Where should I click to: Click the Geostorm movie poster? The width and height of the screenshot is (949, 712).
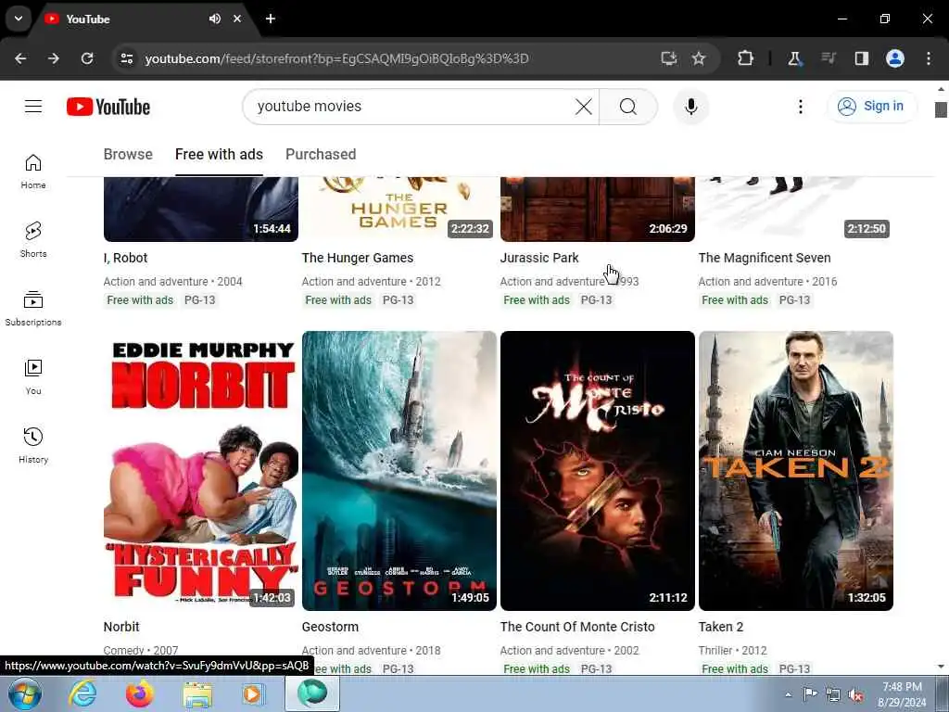(399, 470)
